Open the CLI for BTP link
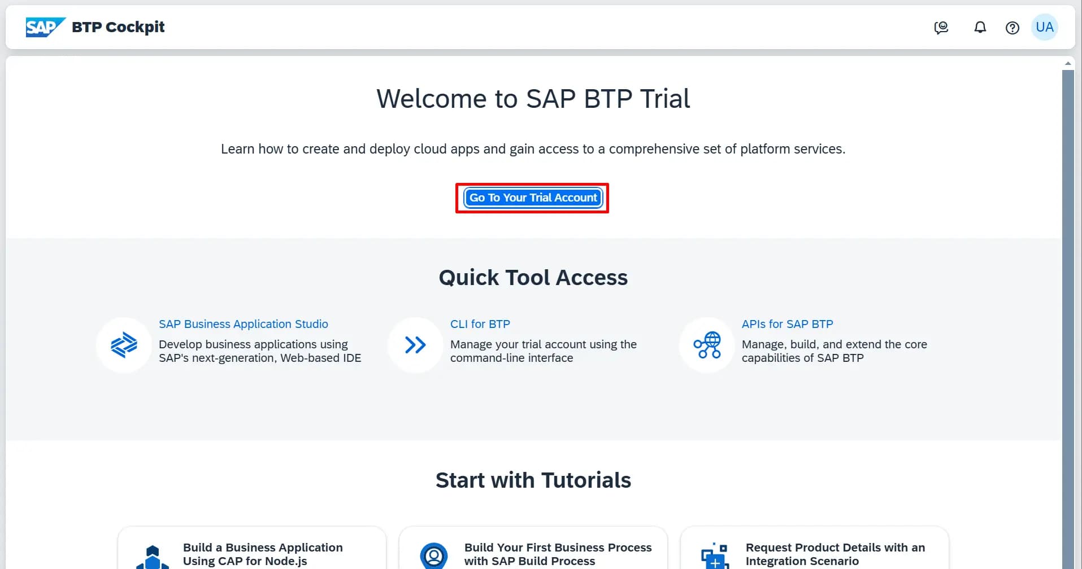The image size is (1082, 569). click(480, 324)
